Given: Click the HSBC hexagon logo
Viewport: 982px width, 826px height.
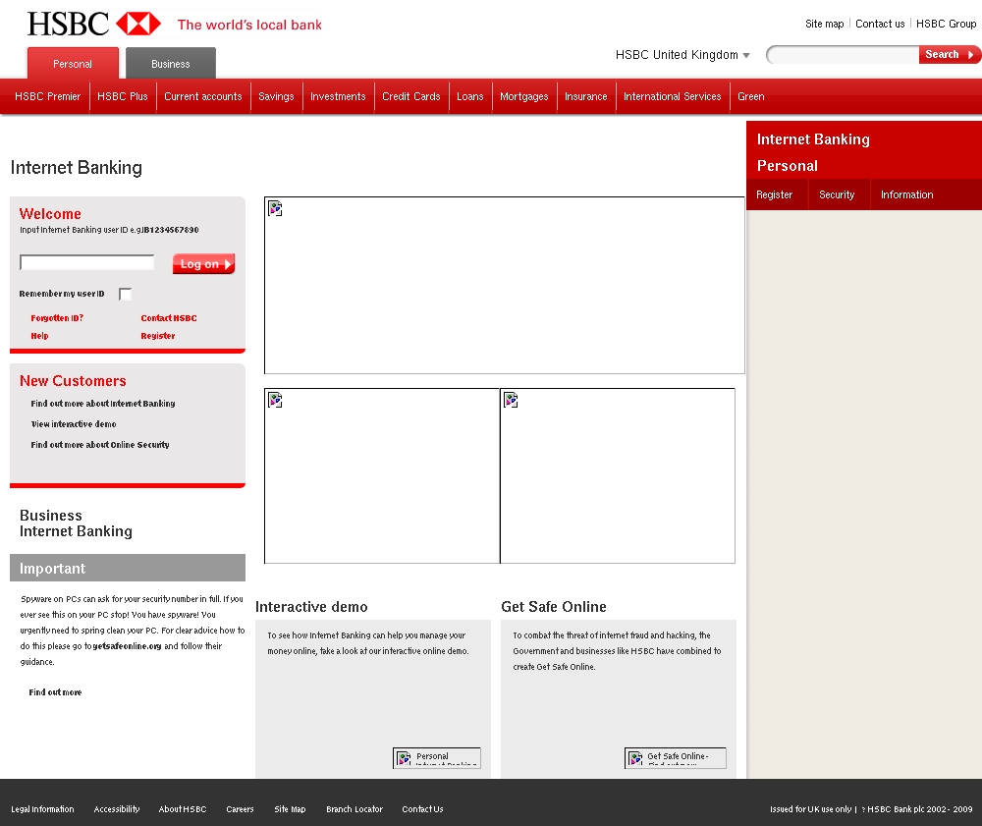Looking at the screenshot, I should tap(138, 24).
